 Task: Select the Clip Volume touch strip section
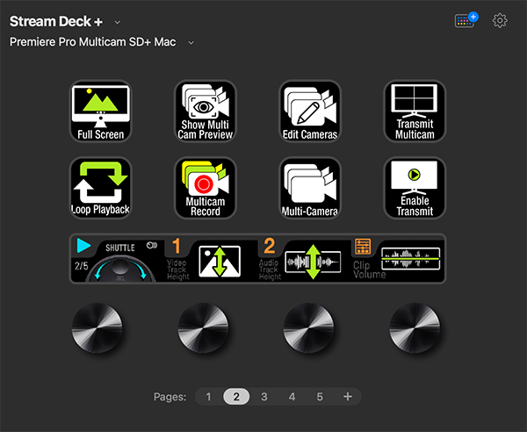click(398, 259)
